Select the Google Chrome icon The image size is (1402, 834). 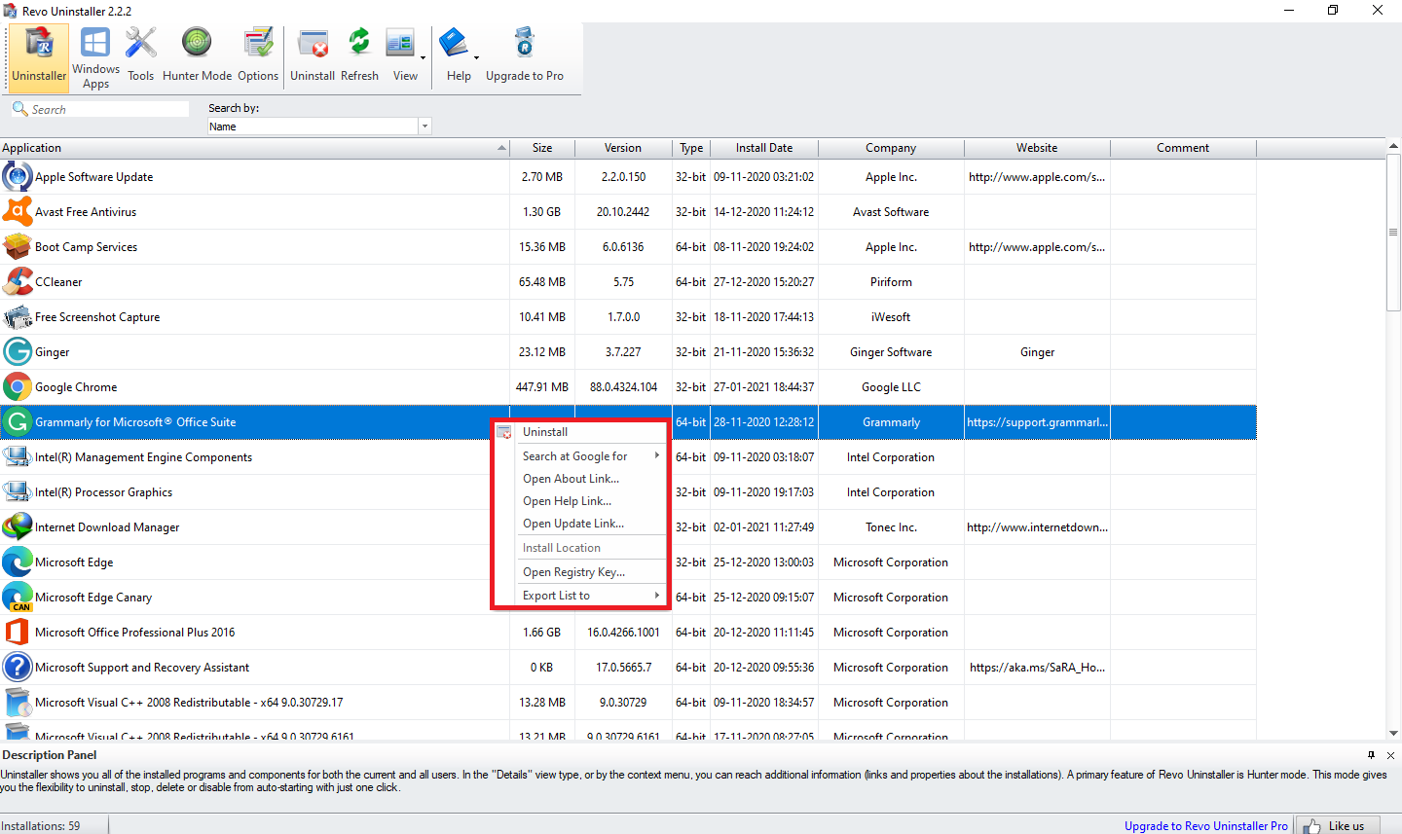pos(17,387)
